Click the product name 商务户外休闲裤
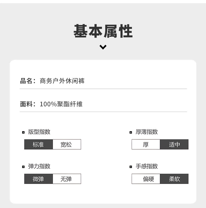The width and height of the screenshot is (206, 208). coord(62,81)
